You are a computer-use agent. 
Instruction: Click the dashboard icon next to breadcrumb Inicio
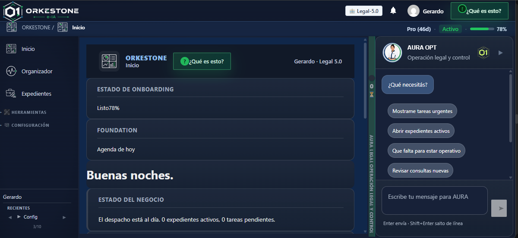pyautogui.click(x=63, y=27)
